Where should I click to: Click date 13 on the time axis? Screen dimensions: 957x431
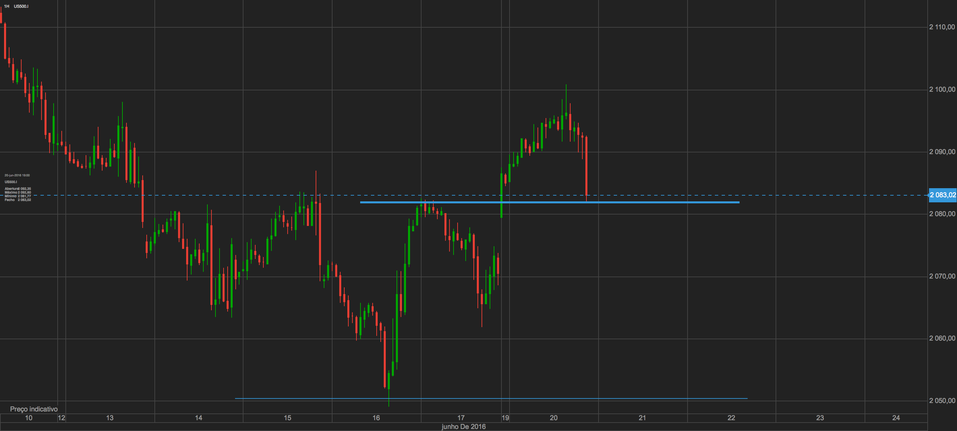(x=110, y=418)
